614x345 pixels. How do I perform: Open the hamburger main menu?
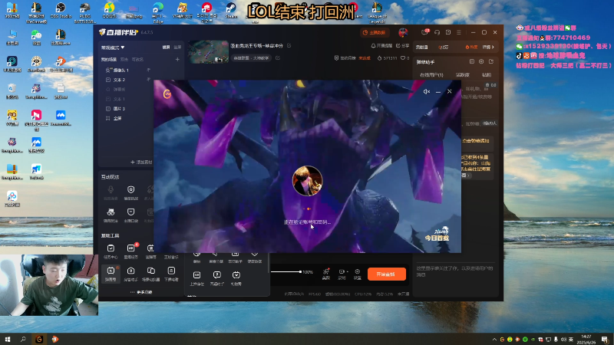(x=459, y=32)
